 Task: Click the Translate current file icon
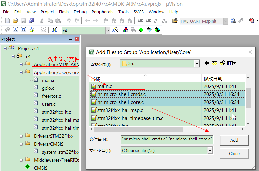tap(7, 30)
